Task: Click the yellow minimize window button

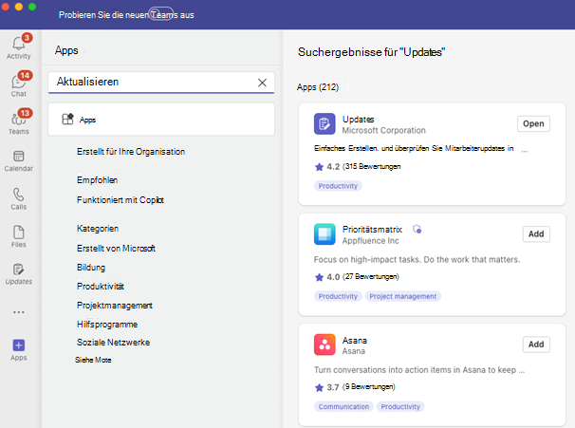Action: [19, 7]
